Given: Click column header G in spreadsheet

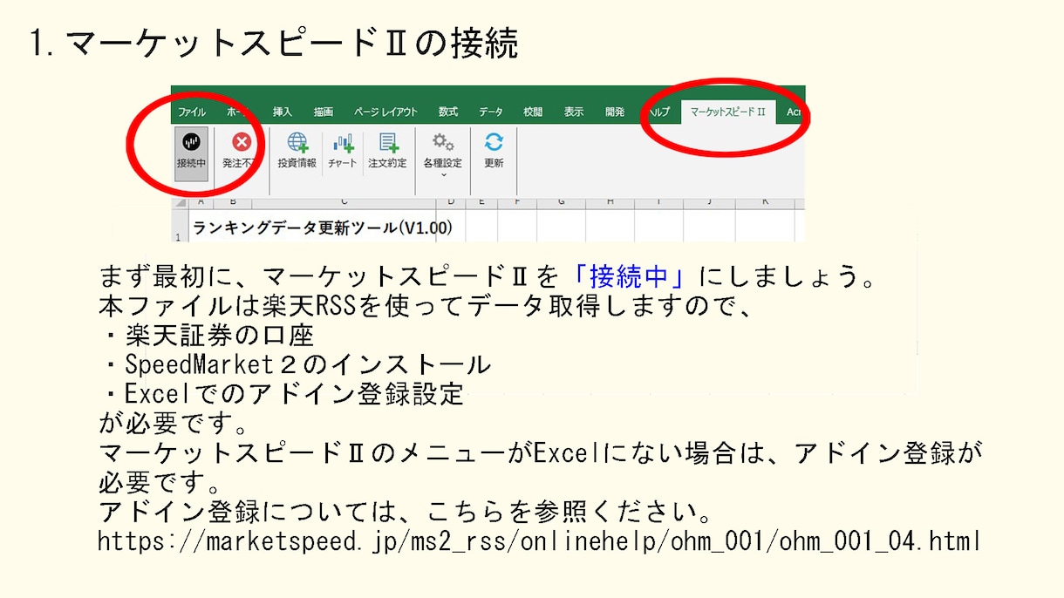Looking at the screenshot, I should 561,202.
